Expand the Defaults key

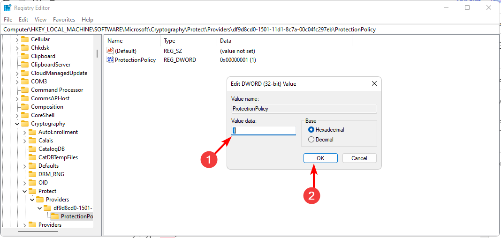click(x=24, y=166)
